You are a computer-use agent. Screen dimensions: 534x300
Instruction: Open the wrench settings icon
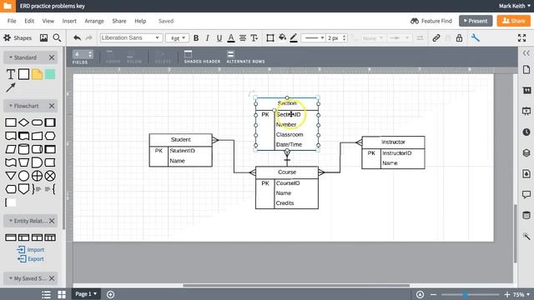coord(476,37)
